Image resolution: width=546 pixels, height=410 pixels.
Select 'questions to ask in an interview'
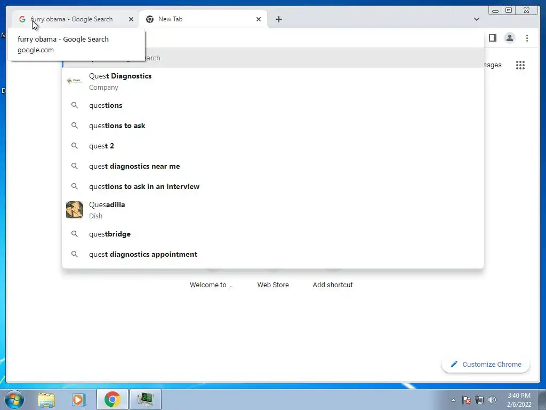click(273, 186)
